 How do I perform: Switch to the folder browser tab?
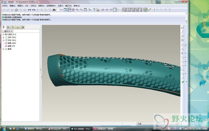13,27
